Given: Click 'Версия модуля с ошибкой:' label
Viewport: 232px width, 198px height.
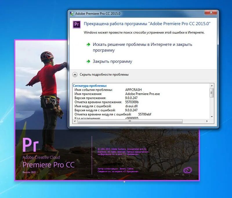Looking at the screenshot, I should point(95,110).
